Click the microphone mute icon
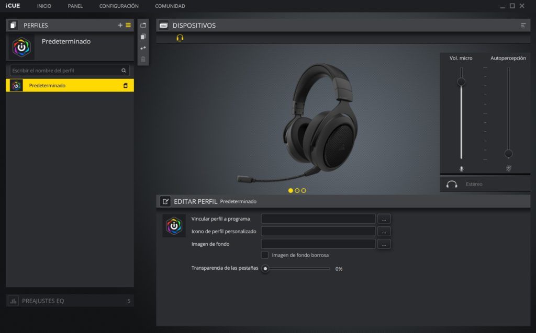Image resolution: width=536 pixels, height=333 pixels. (x=462, y=169)
